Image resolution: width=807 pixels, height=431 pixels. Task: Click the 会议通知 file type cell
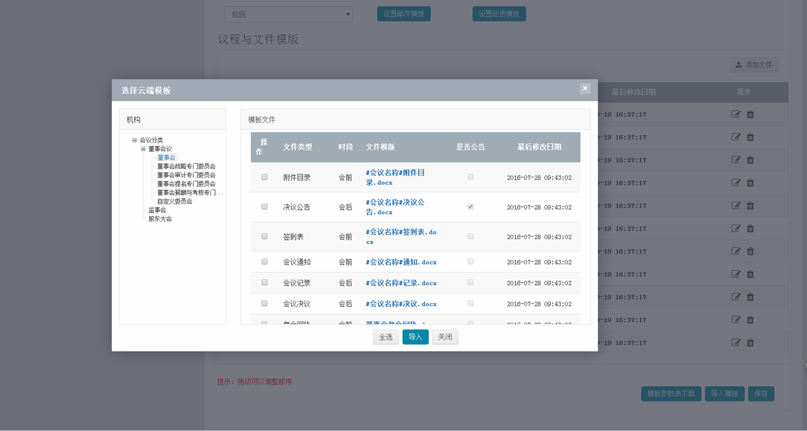(297, 262)
